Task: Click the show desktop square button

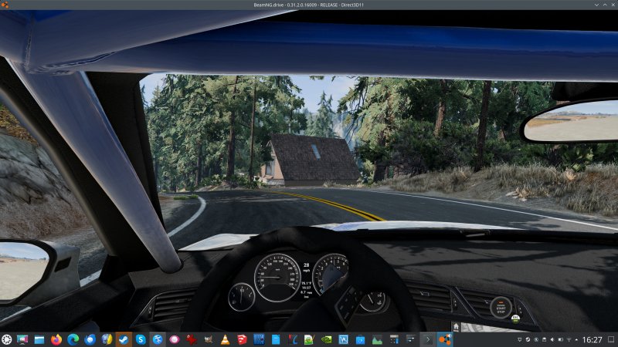Action: 611,339
